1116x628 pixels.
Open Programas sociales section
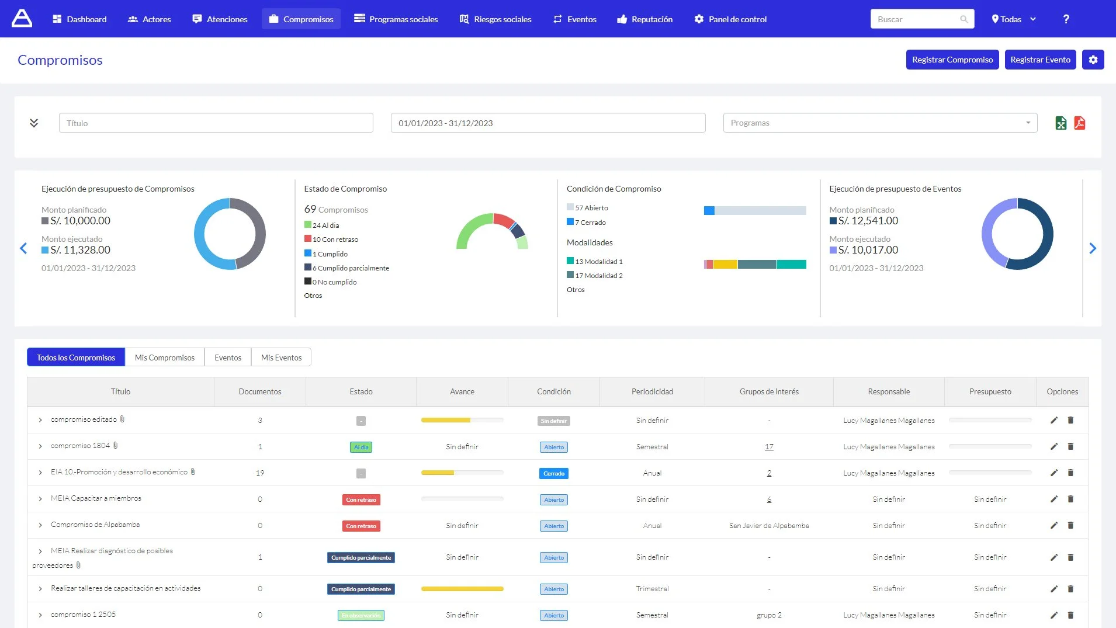[x=396, y=19]
